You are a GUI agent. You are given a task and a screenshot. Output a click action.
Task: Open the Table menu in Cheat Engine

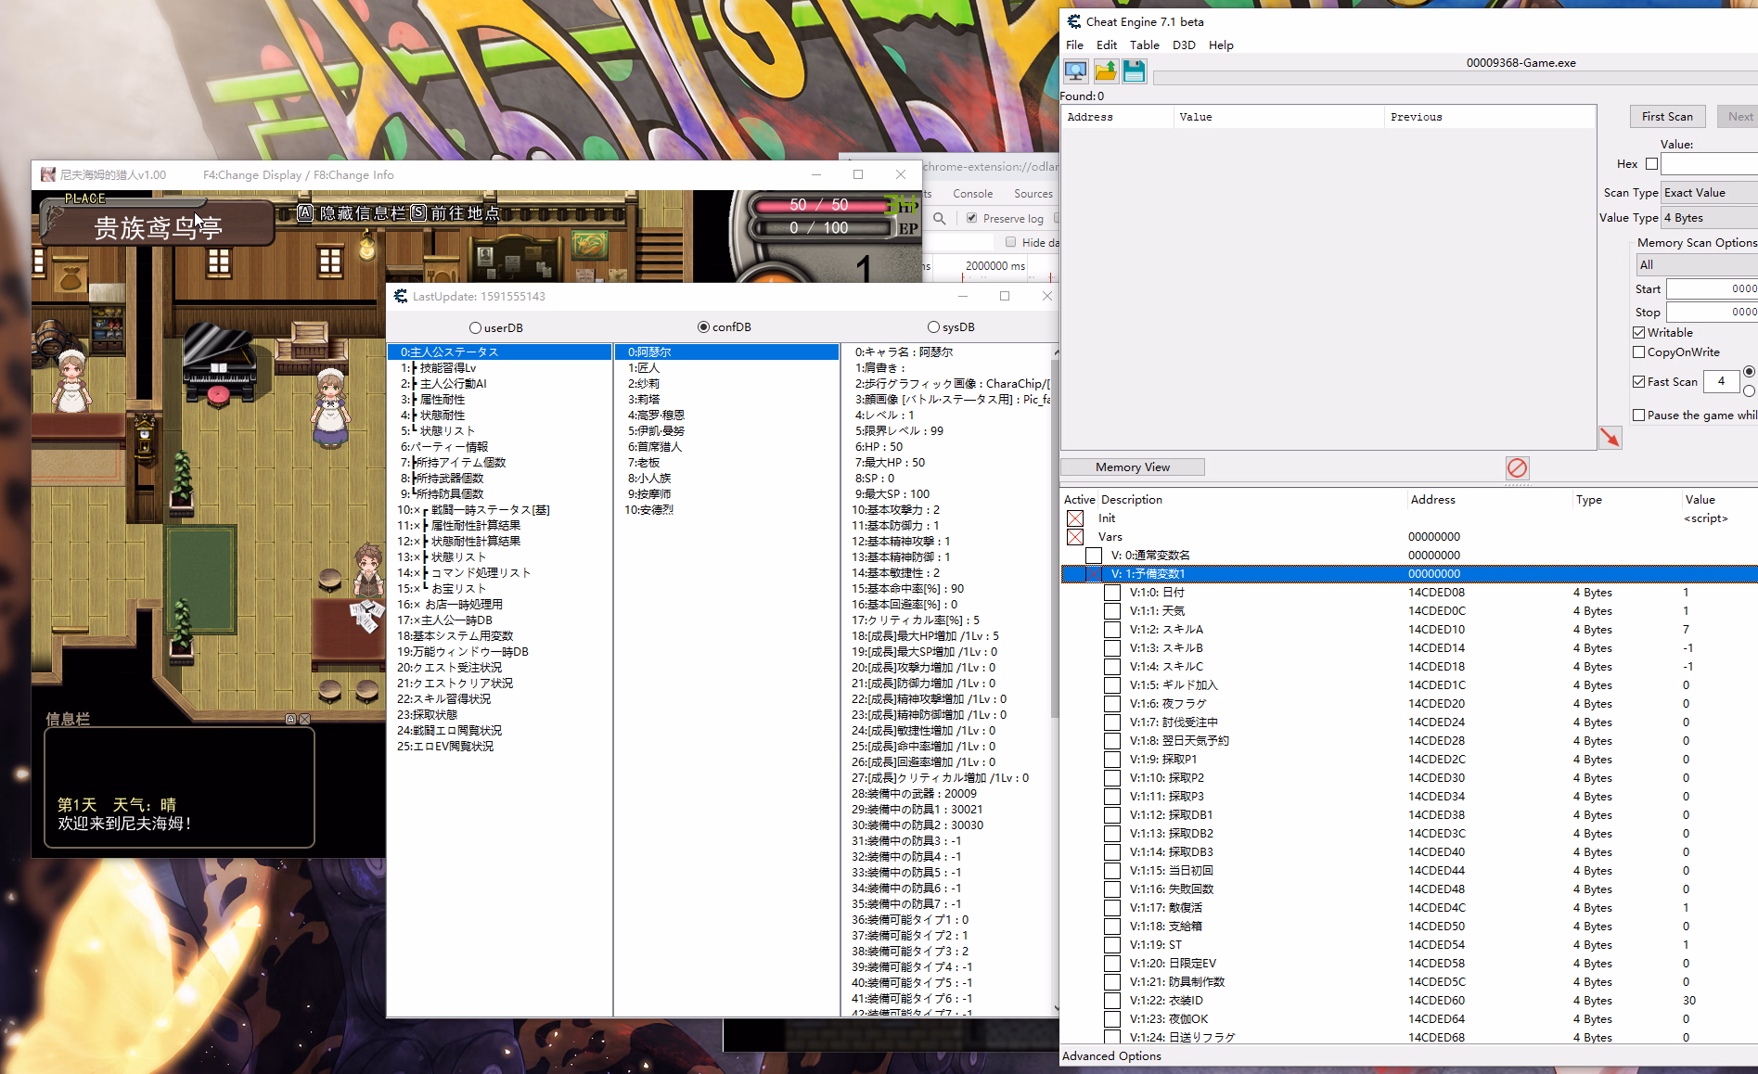[1144, 45]
